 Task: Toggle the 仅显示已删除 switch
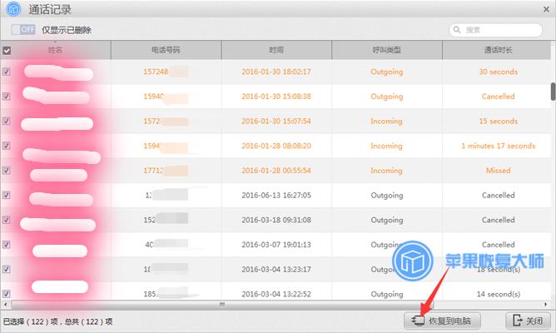coord(22,30)
